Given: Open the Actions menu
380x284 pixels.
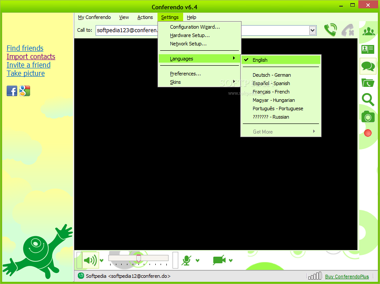Looking at the screenshot, I should coord(145,17).
